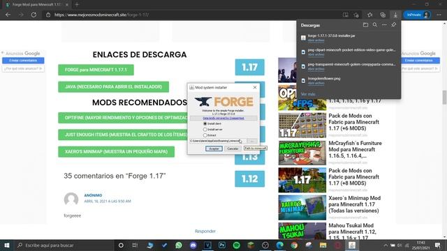Open Minecraft block icon on taskbar

(251, 245)
